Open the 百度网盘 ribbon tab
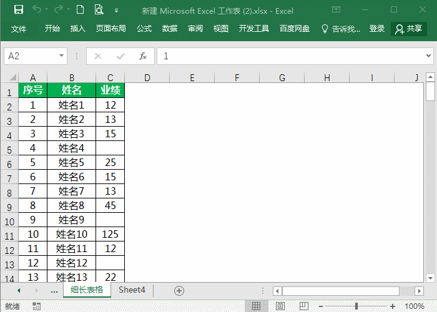Image resolution: width=437 pixels, height=312 pixels. 295,29
